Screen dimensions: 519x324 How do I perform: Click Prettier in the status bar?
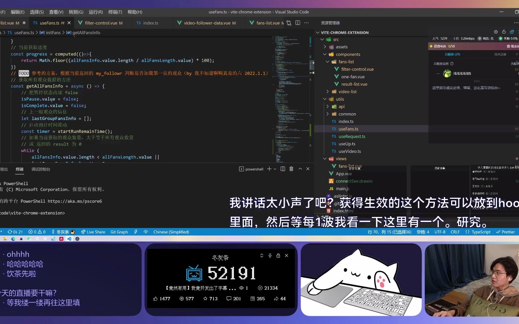[x=505, y=232]
